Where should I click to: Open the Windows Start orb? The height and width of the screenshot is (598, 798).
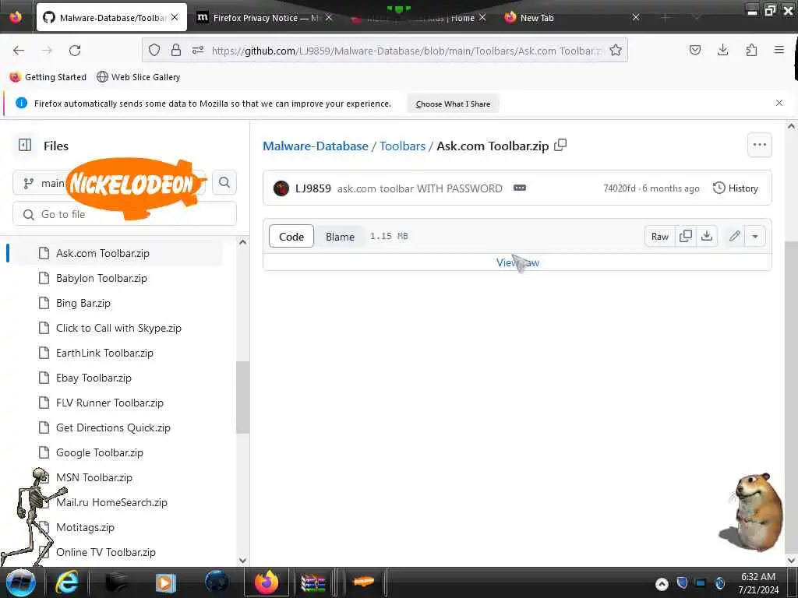(20, 582)
